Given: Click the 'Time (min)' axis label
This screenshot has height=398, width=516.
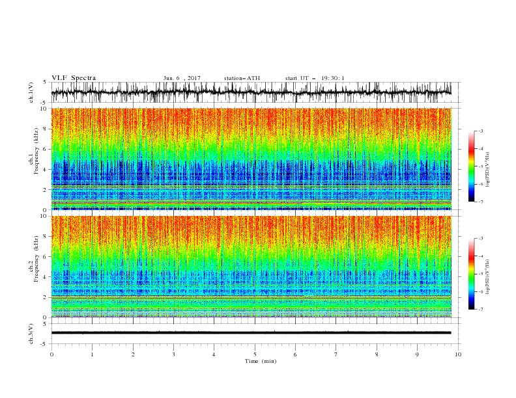Looking at the screenshot, I should [x=261, y=361].
